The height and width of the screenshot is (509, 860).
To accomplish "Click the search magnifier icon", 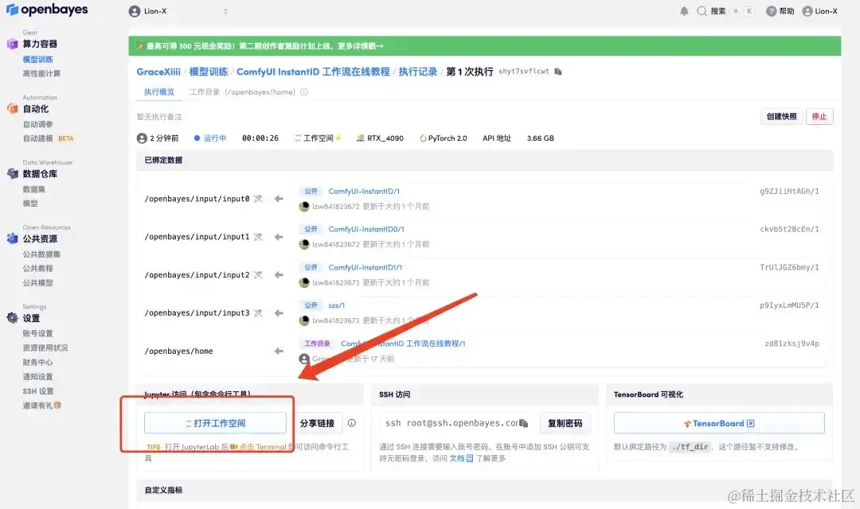I will (702, 11).
